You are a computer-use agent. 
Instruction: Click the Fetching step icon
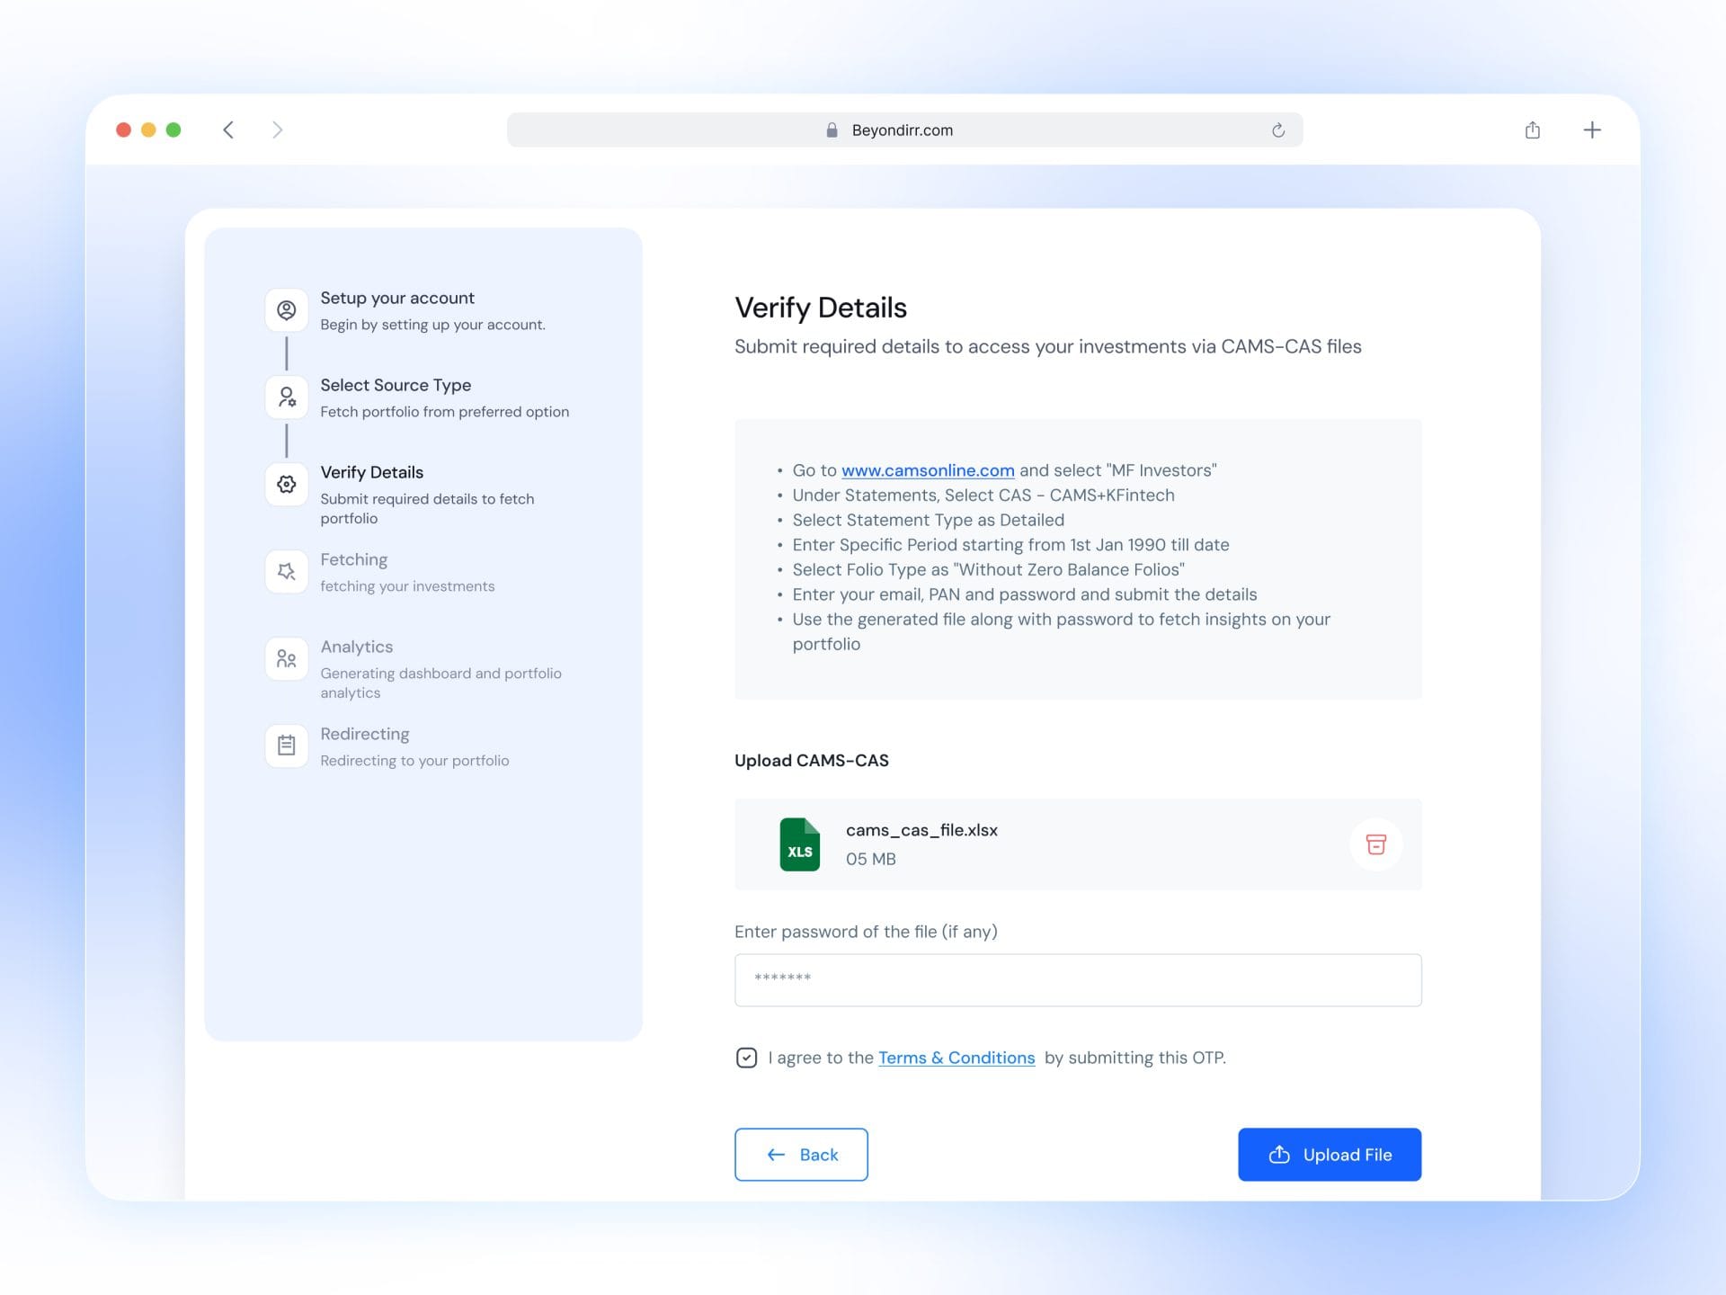click(286, 571)
